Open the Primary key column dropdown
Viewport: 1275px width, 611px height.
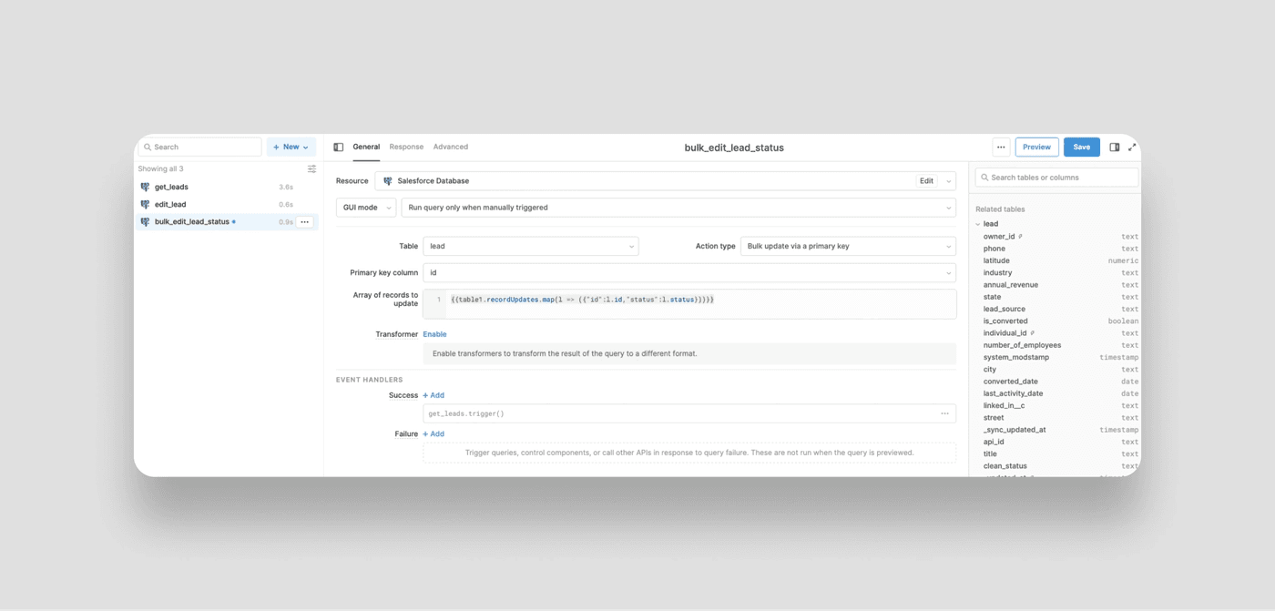click(688, 273)
